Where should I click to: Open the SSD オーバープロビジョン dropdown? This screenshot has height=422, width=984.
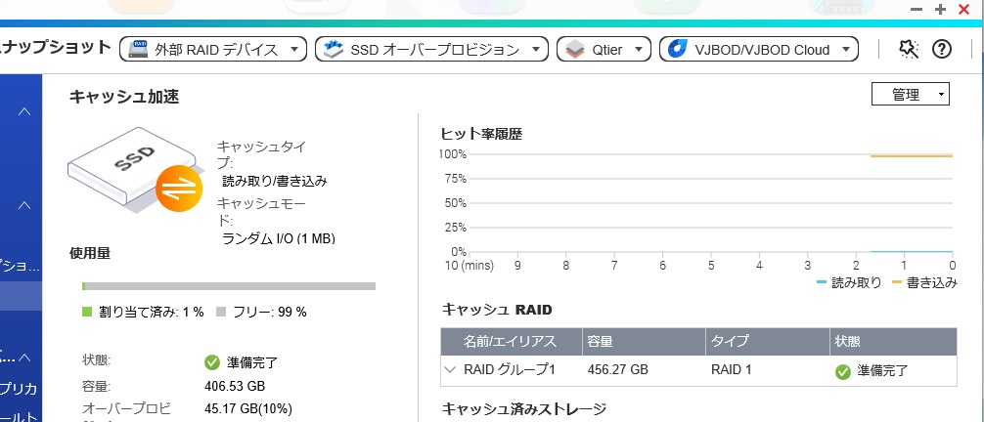click(431, 49)
